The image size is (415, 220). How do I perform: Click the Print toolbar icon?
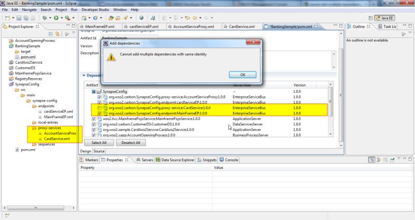coord(33,18)
